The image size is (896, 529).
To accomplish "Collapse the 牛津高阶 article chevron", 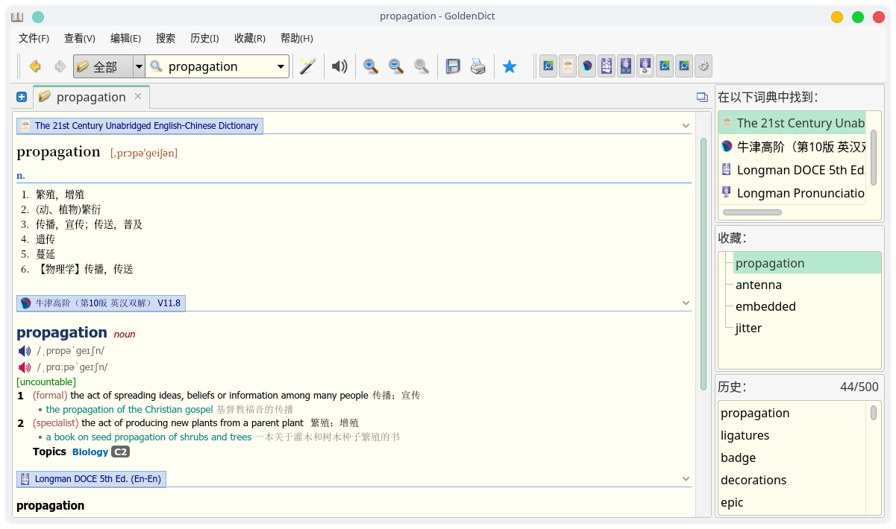I will click(686, 303).
